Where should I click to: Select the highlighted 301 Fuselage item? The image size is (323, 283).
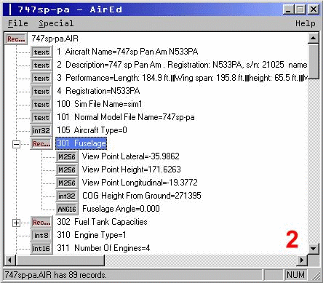pos(81,143)
